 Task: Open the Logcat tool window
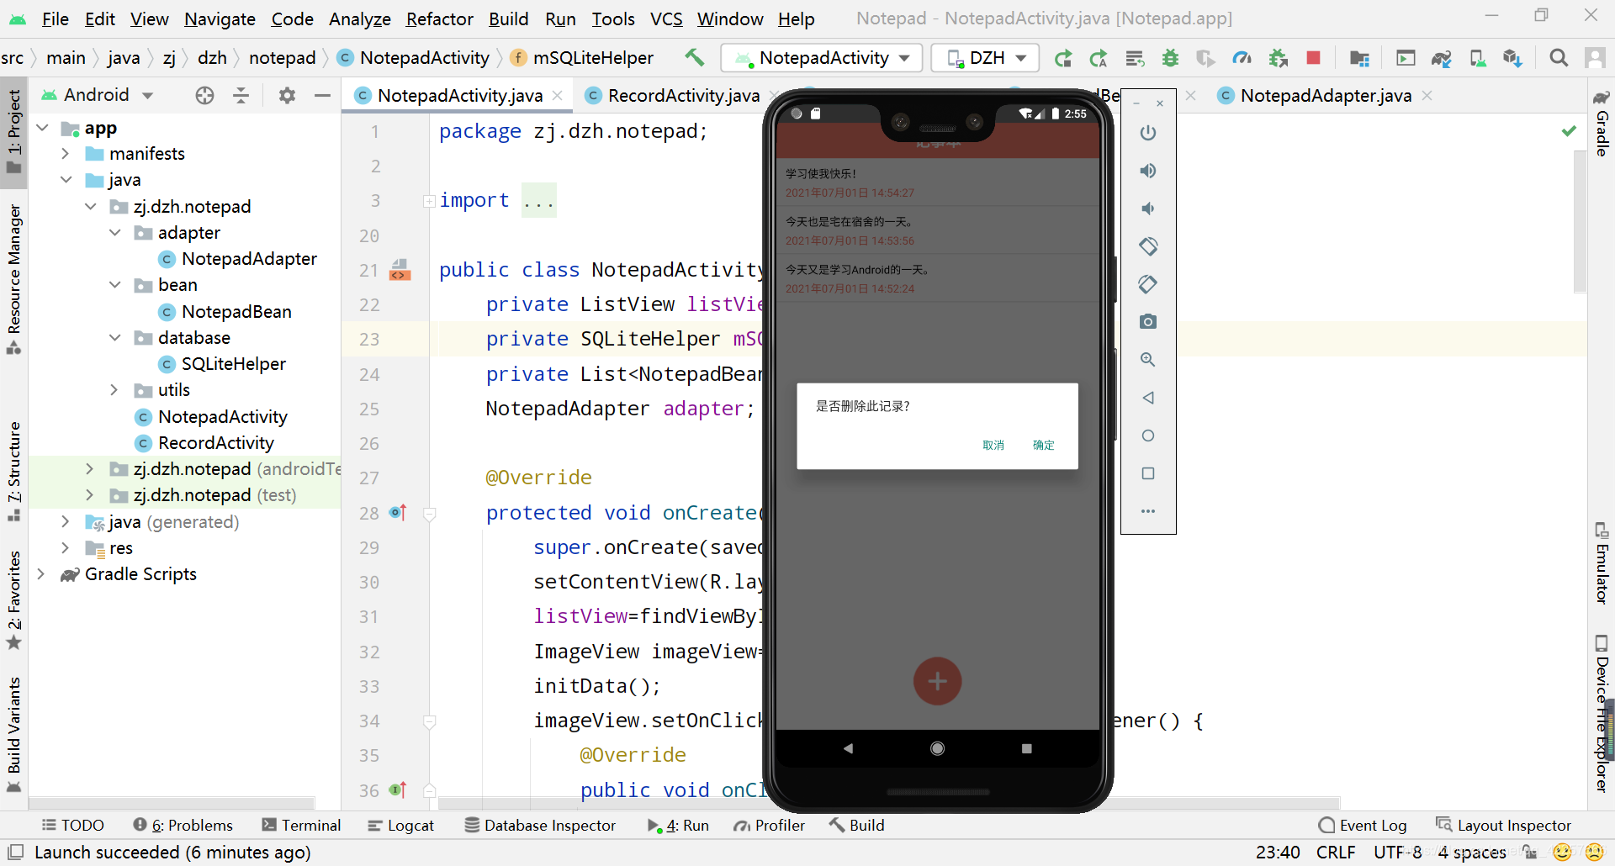[x=401, y=826]
